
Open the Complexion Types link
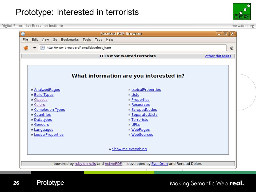[x=50, y=110]
